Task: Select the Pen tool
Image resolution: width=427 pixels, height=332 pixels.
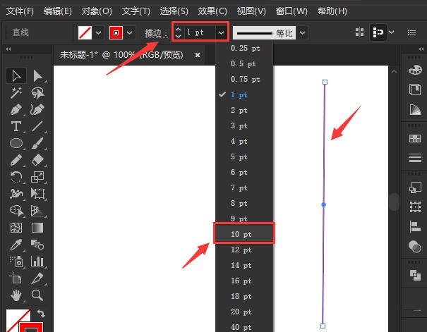Action: (x=16, y=109)
